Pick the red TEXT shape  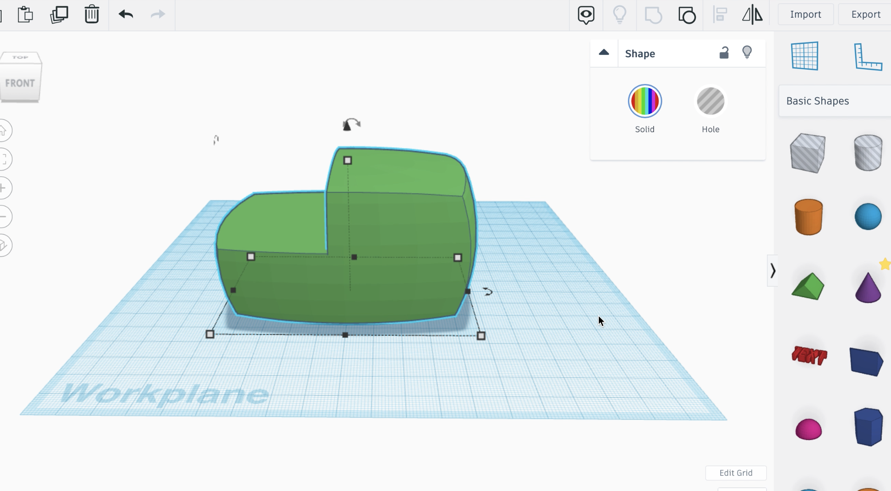coord(809,355)
